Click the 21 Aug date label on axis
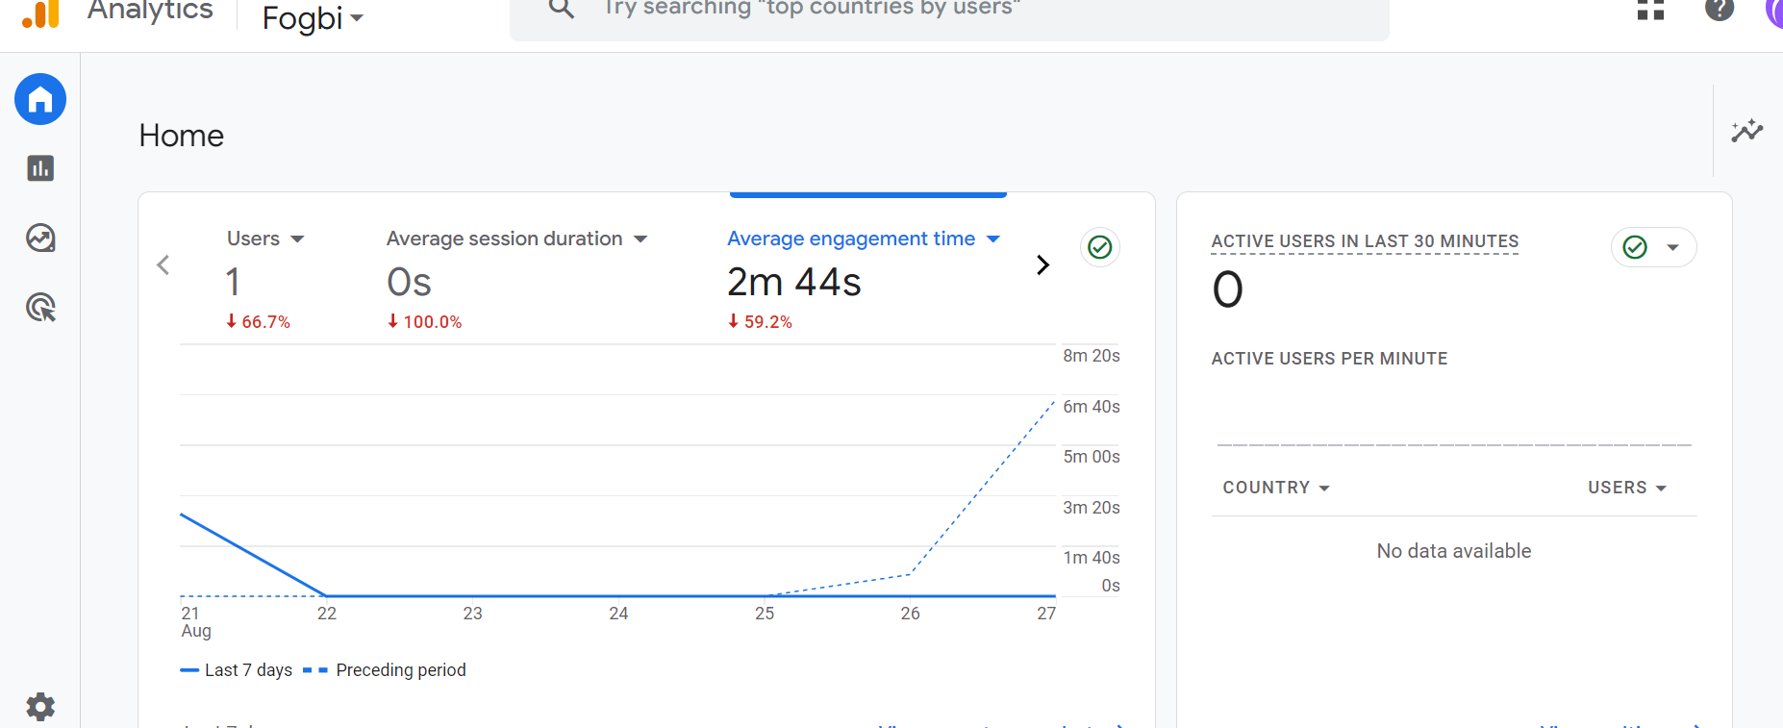 click(x=196, y=622)
